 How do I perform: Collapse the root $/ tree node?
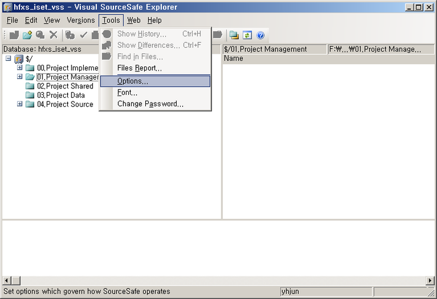[8, 58]
